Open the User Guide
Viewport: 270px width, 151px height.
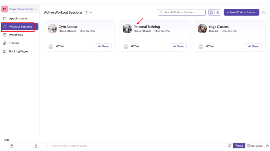[255, 146]
